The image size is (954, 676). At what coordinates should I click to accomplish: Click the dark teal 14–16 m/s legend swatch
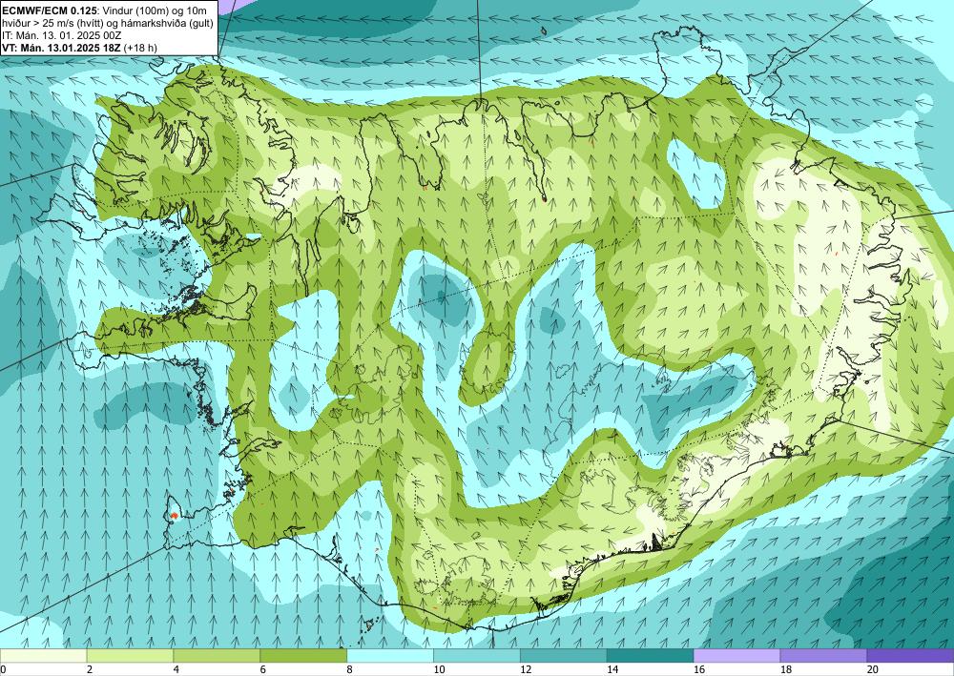(x=651, y=656)
